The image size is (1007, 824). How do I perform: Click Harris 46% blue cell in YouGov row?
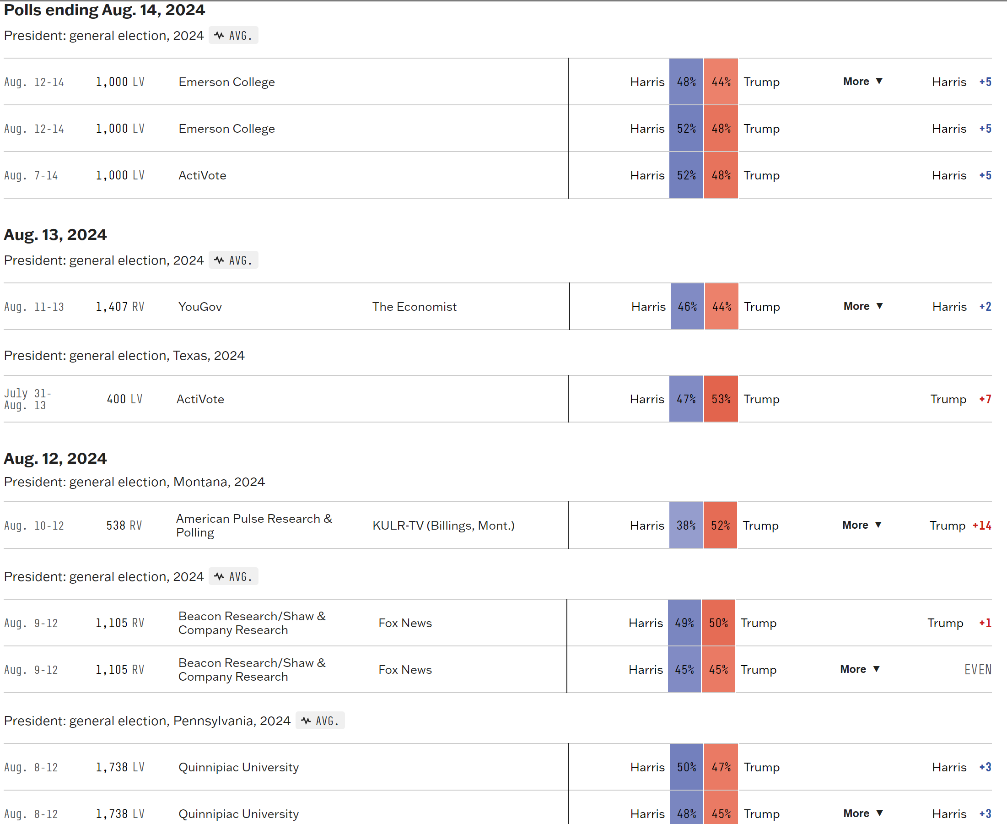pos(687,307)
